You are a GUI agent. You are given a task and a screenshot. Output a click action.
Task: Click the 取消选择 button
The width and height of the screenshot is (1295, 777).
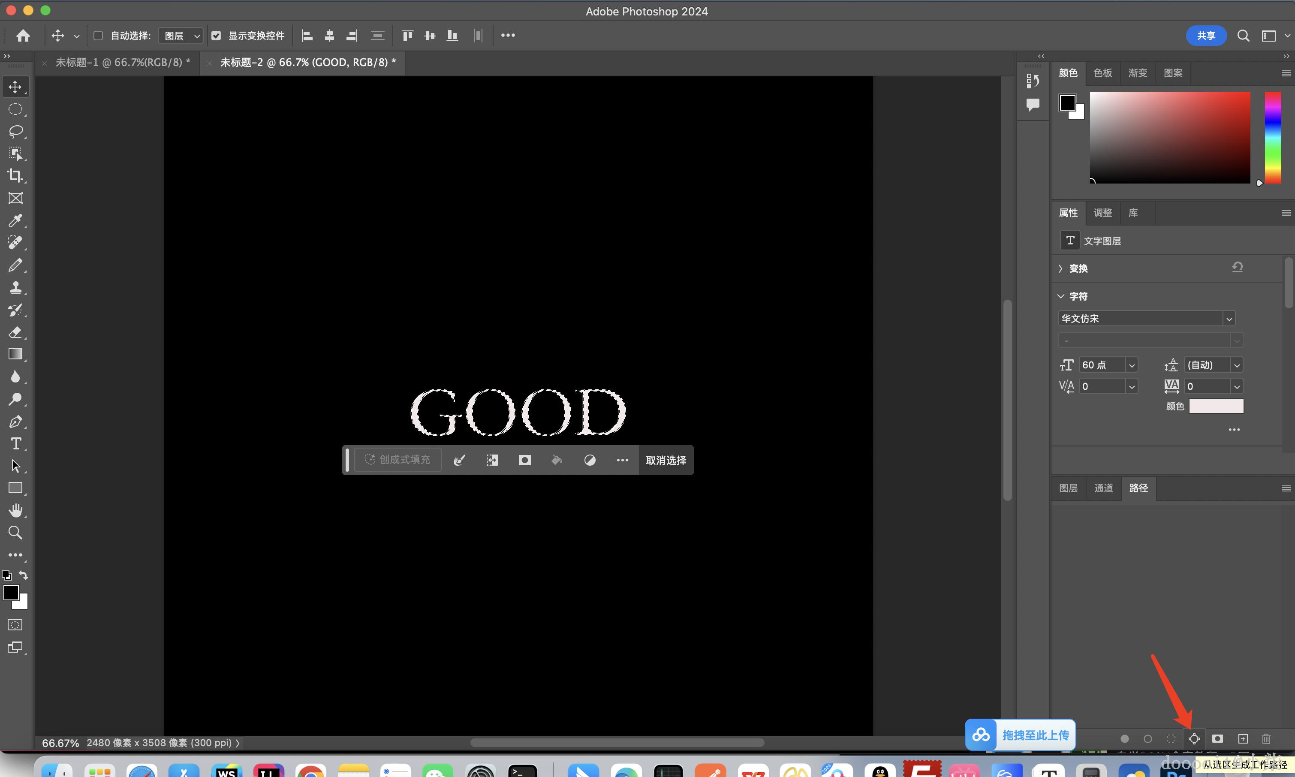[x=666, y=460]
